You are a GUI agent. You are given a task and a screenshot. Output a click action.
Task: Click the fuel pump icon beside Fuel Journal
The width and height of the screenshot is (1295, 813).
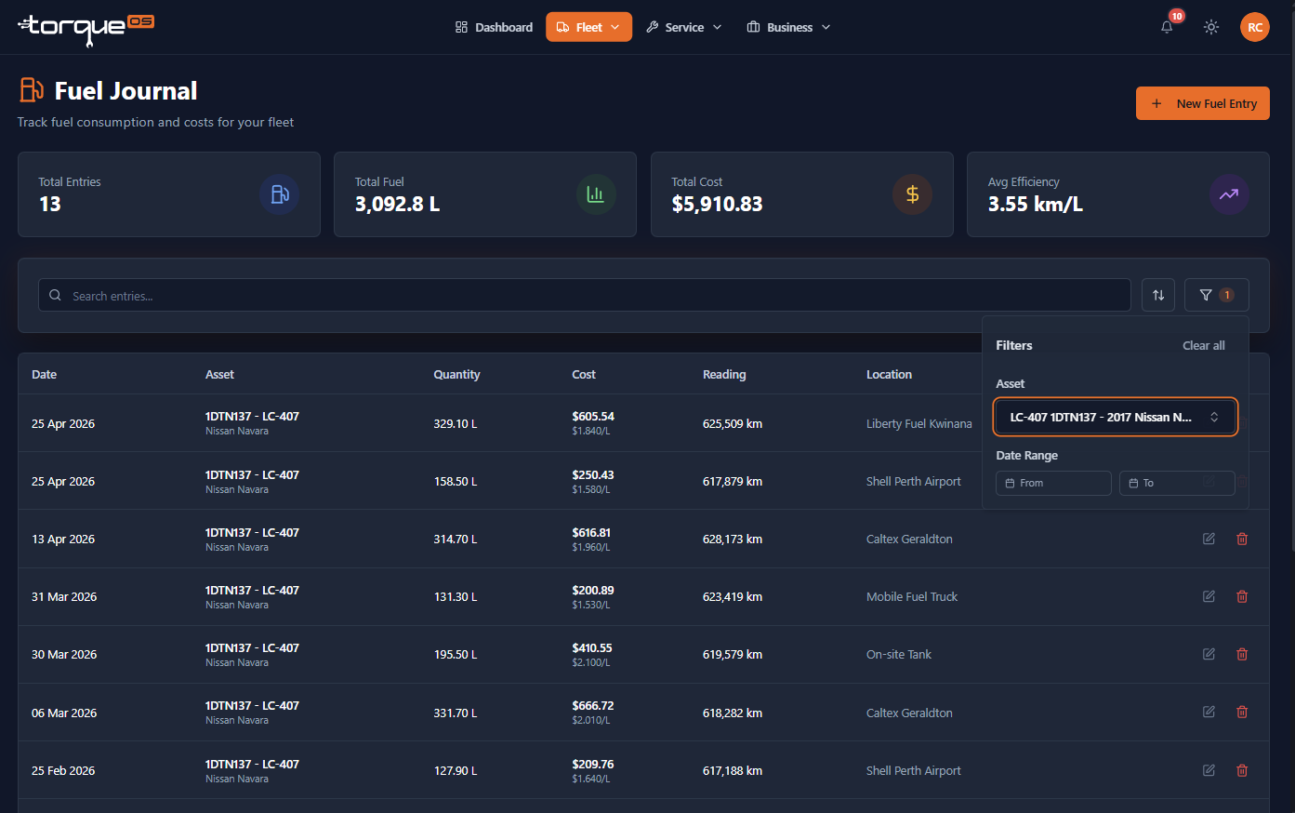point(32,90)
